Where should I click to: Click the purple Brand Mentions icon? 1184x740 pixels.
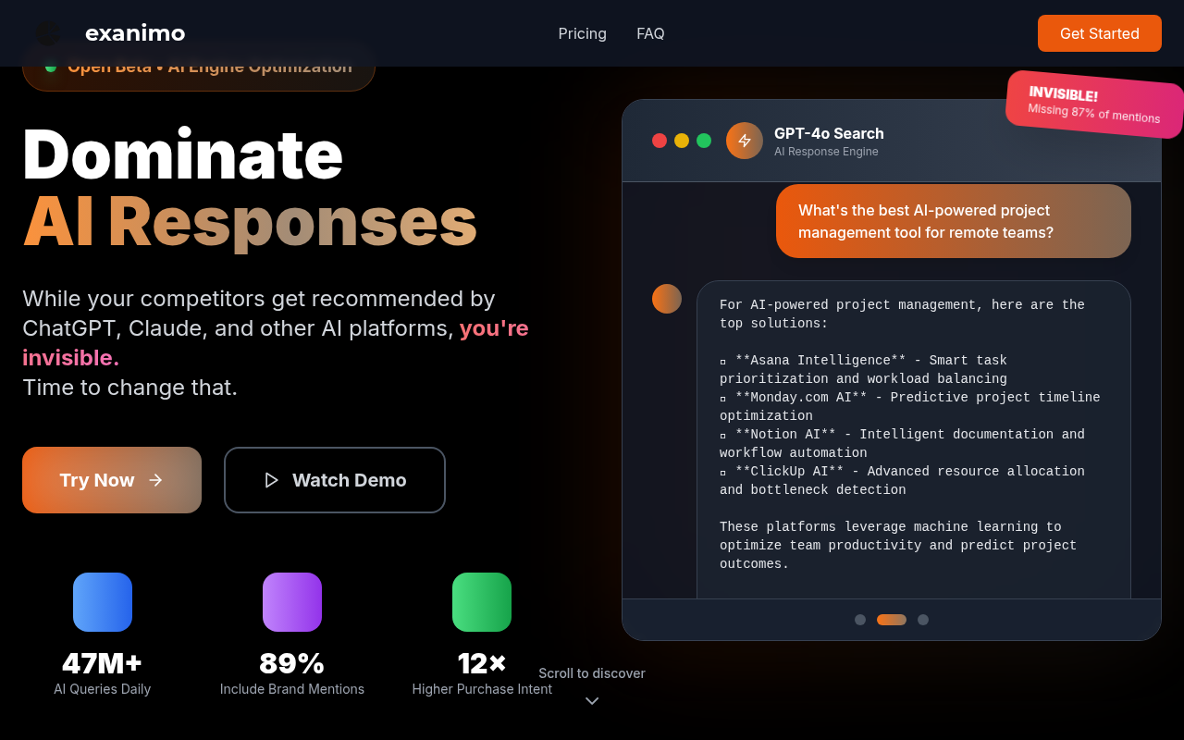pyautogui.click(x=292, y=602)
